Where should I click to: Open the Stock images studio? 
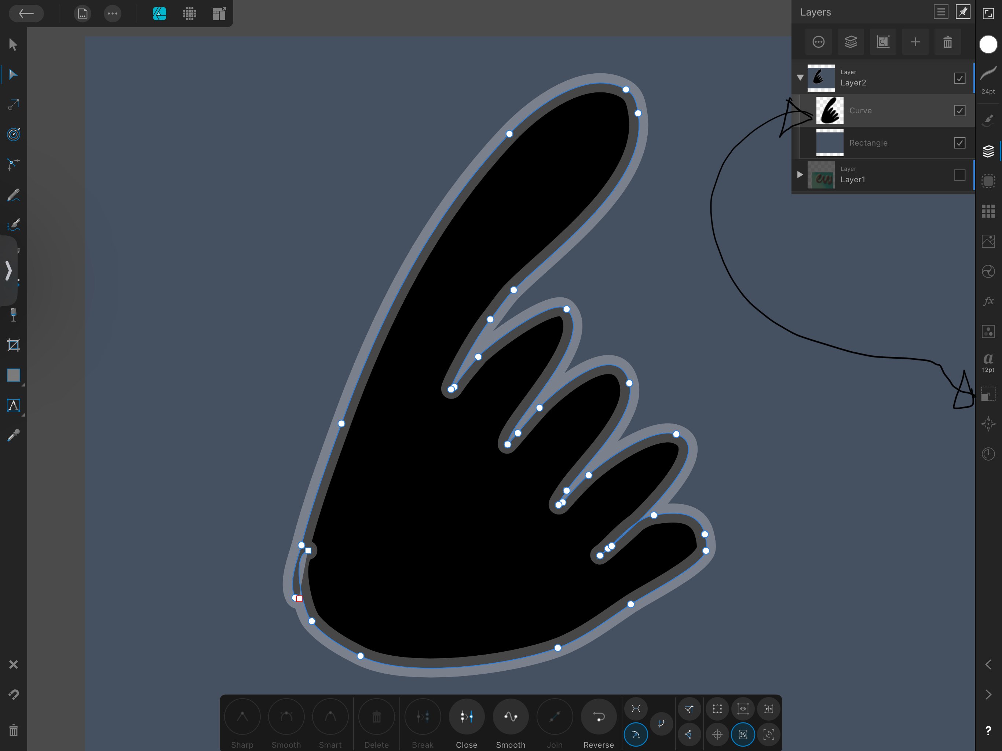988,241
